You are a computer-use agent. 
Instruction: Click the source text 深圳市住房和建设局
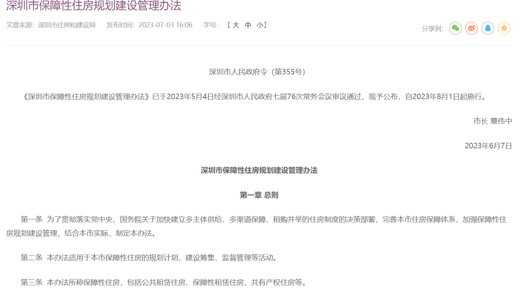[x=67, y=25]
